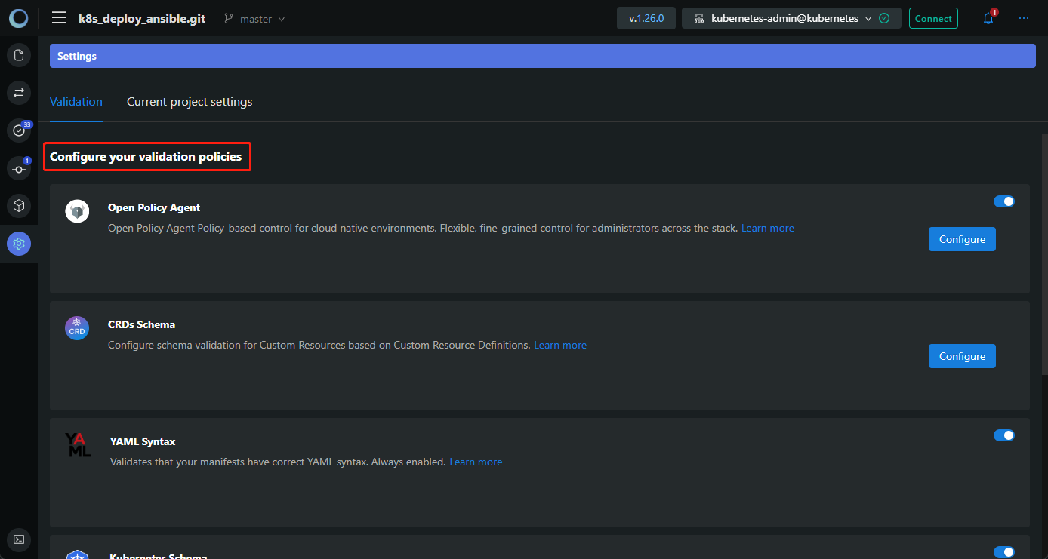The width and height of the screenshot is (1048, 559).
Task: Configure Open Policy Agent
Action: [962, 239]
